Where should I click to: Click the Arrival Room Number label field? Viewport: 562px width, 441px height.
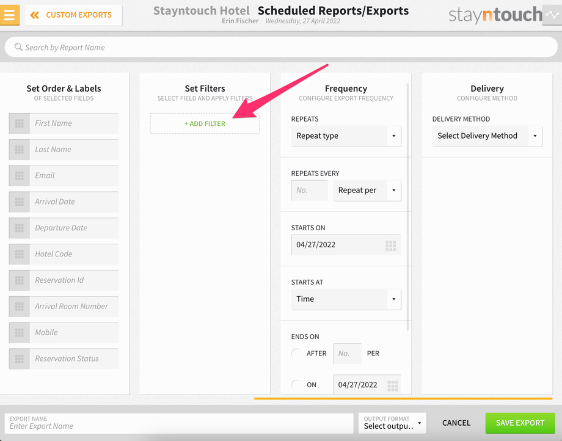point(74,307)
